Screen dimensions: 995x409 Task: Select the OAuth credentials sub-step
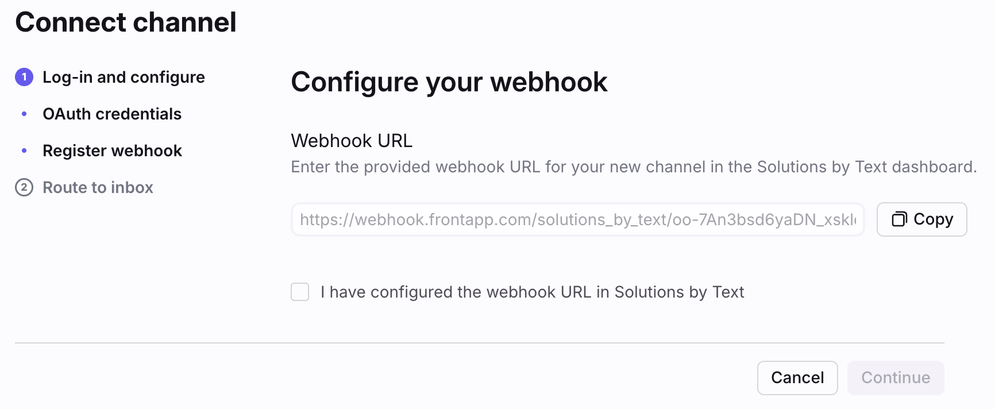[112, 114]
